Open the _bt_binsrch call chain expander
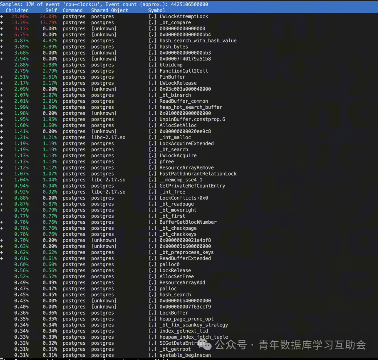 [2, 95]
